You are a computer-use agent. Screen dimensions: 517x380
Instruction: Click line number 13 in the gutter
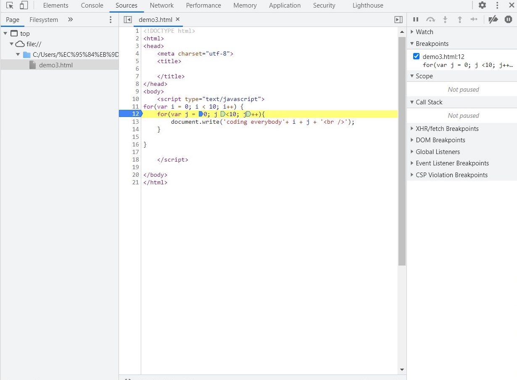click(135, 122)
